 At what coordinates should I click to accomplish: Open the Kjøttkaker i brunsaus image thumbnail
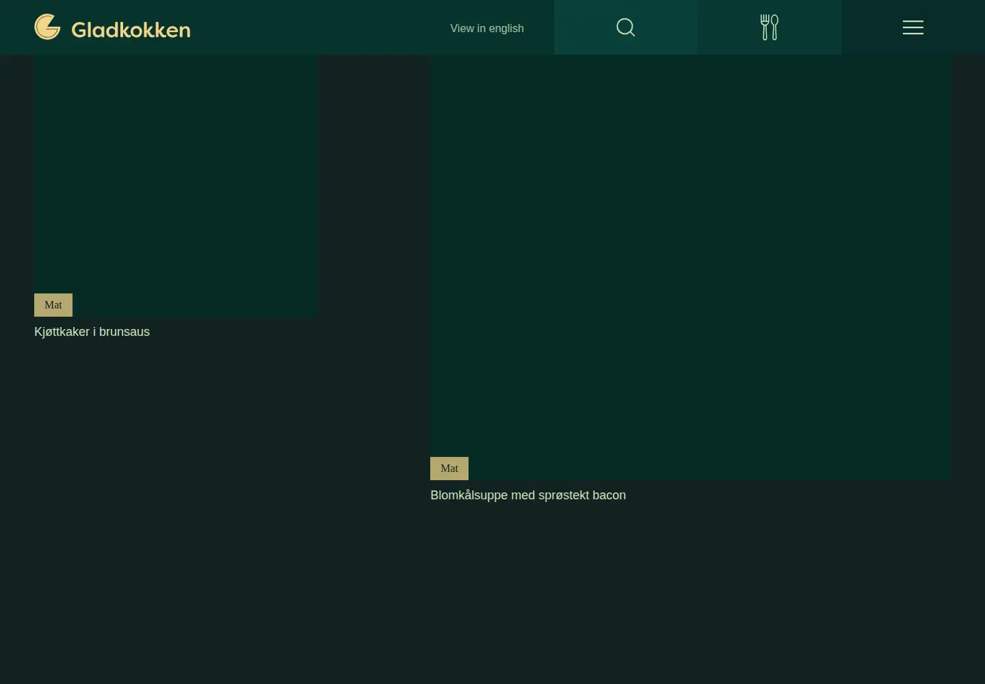(x=175, y=185)
